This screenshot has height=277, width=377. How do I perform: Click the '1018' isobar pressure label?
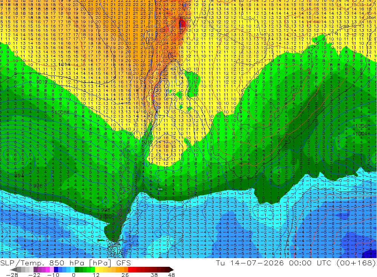147,142
